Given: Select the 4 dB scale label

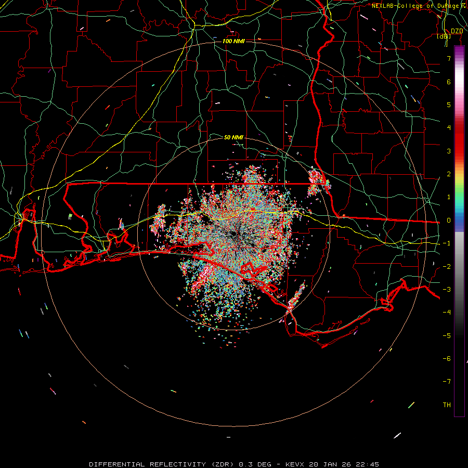Looking at the screenshot, I should pyautogui.click(x=449, y=128).
